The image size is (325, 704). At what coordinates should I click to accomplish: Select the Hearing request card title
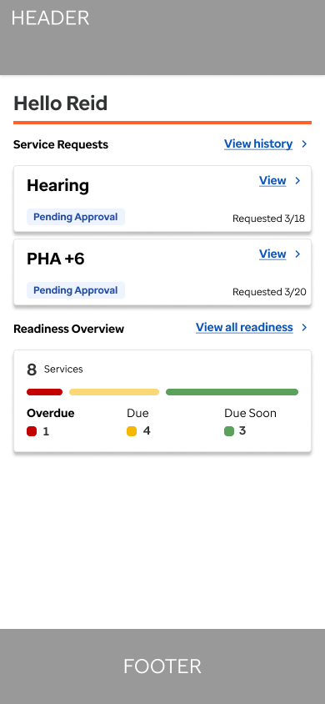point(57,186)
